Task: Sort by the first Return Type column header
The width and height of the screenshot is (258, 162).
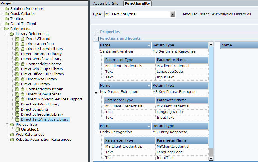Action: point(179,45)
